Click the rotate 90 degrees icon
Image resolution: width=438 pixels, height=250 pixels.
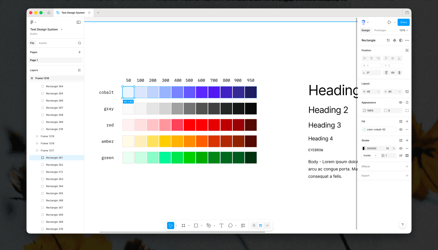(386, 72)
